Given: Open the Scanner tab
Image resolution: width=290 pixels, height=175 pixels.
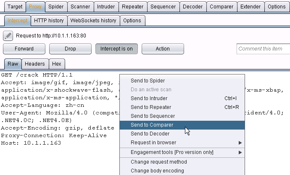Looking at the screenshot, I should pos(80,7).
